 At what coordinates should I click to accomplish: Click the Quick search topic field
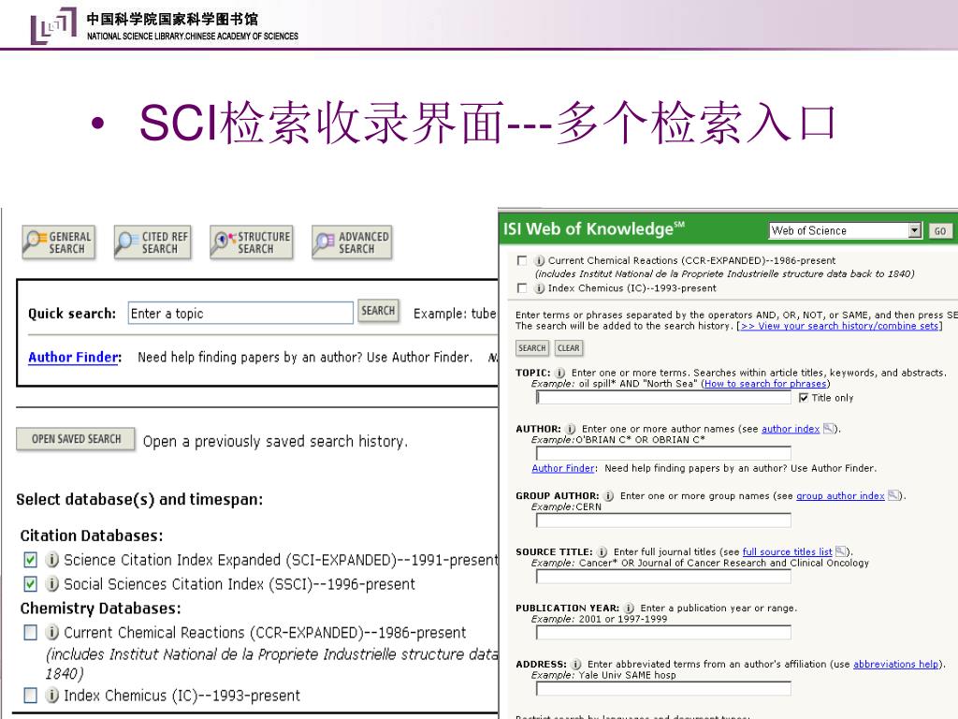pos(240,313)
